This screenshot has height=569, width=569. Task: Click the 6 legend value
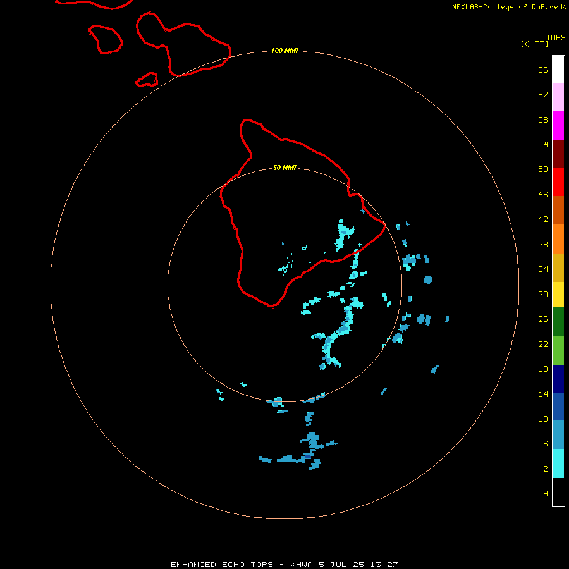pos(545,444)
